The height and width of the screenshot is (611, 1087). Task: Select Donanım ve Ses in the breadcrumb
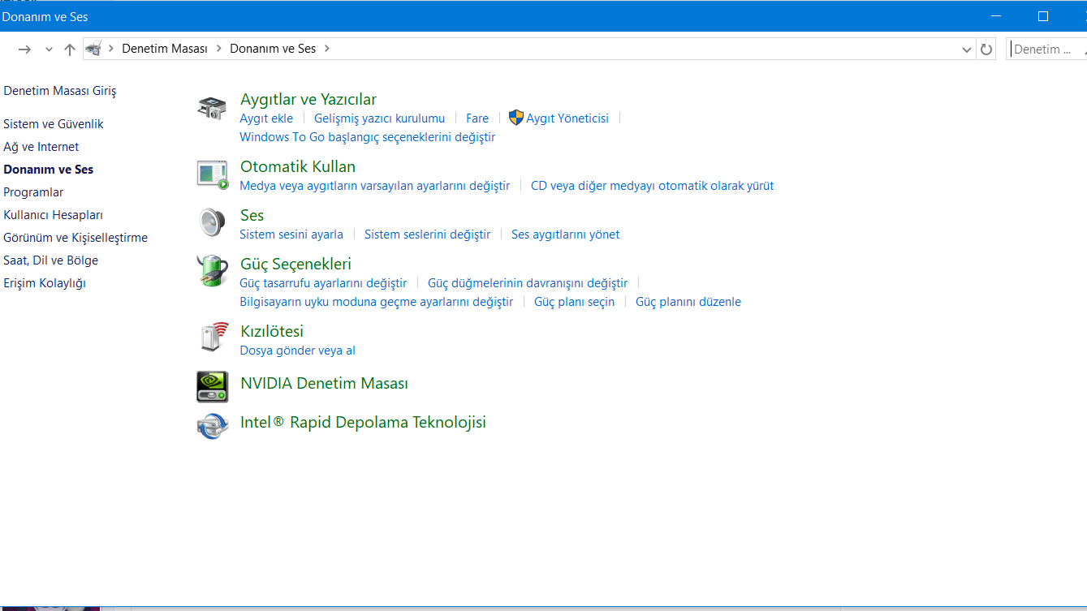[273, 49]
